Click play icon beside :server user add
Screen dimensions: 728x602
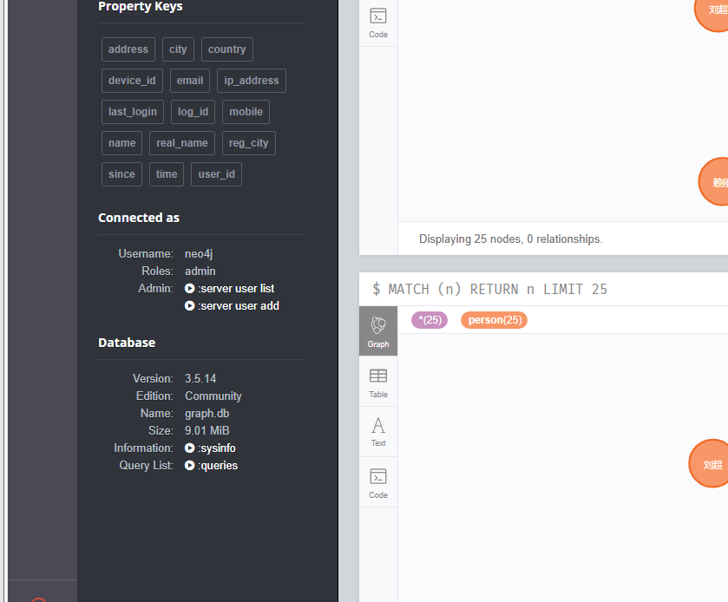(x=189, y=306)
